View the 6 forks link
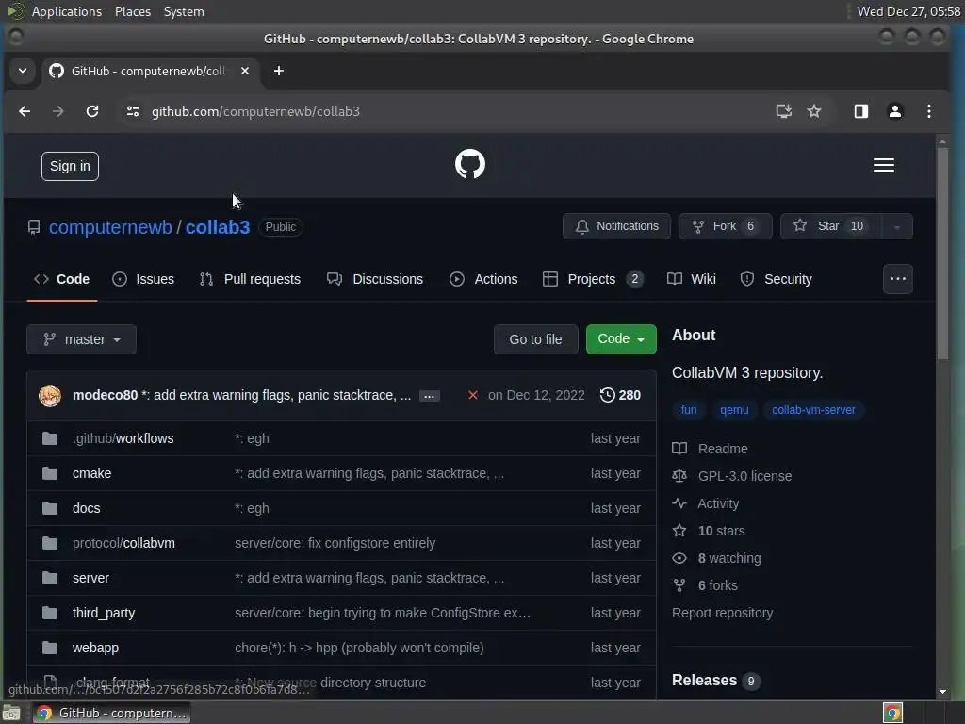965x724 pixels. [x=705, y=585]
